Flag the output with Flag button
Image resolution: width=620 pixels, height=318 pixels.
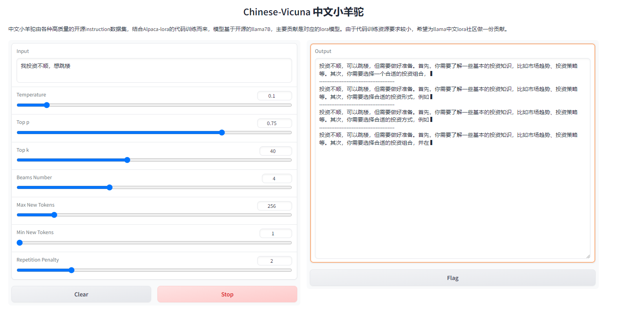click(453, 278)
